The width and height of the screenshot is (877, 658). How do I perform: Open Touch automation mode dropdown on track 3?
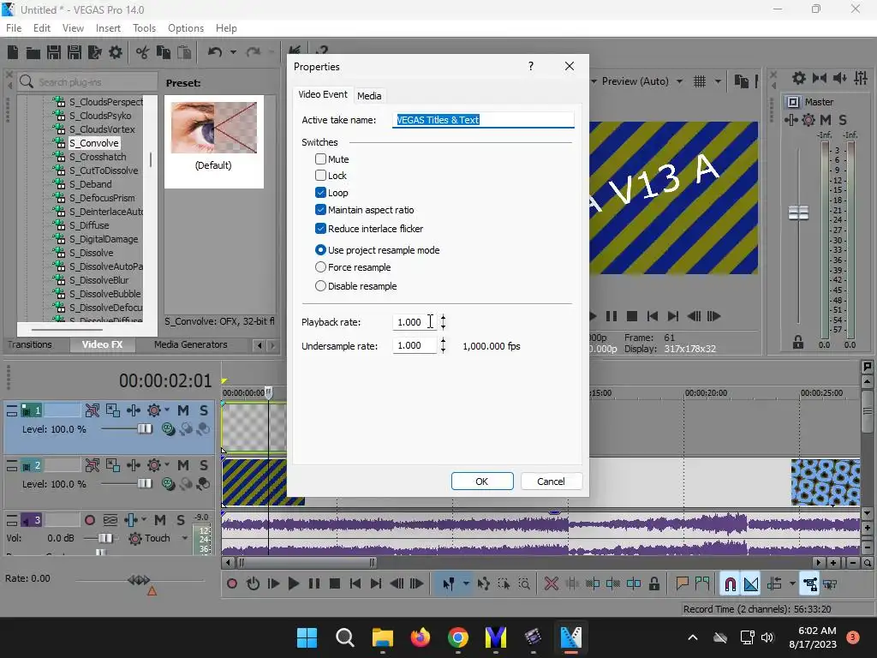pos(185,538)
